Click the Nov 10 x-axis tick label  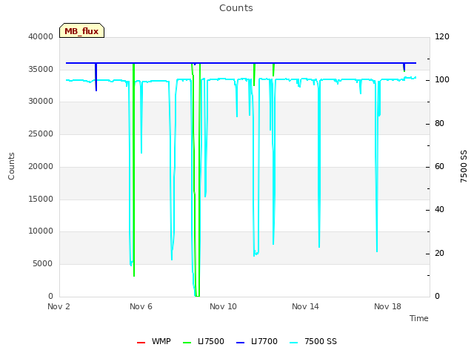[x=223, y=306]
